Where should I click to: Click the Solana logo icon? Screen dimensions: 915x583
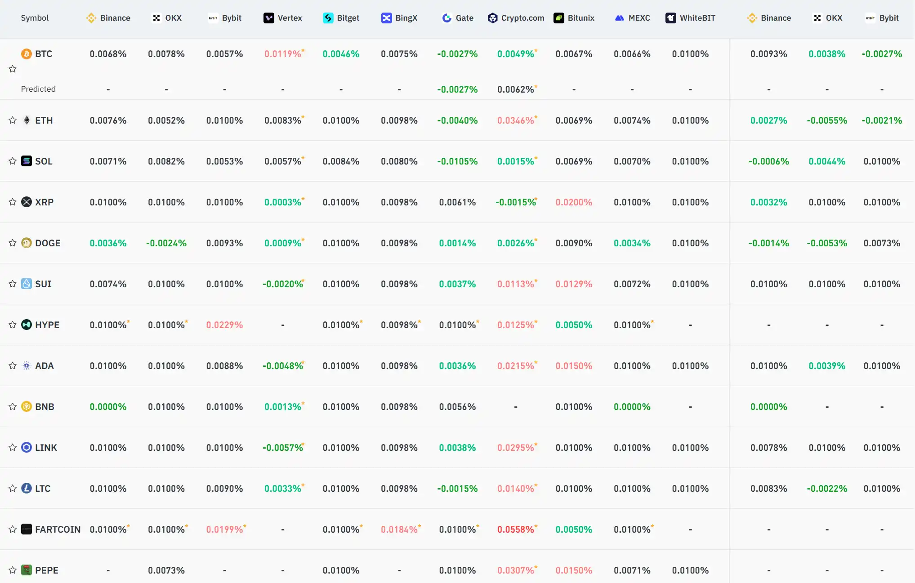pos(27,161)
